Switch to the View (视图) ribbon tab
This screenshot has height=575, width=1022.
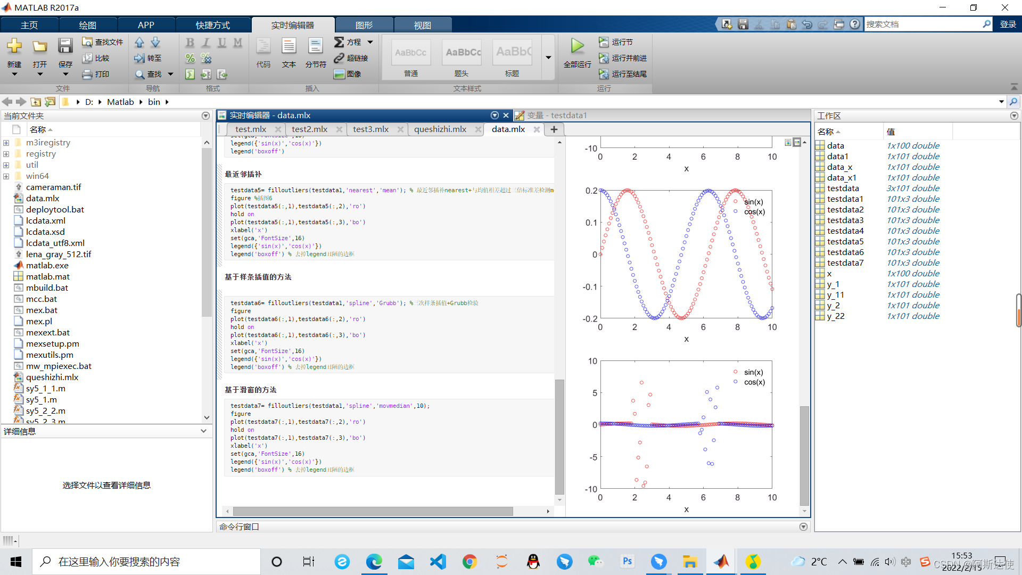pyautogui.click(x=423, y=25)
